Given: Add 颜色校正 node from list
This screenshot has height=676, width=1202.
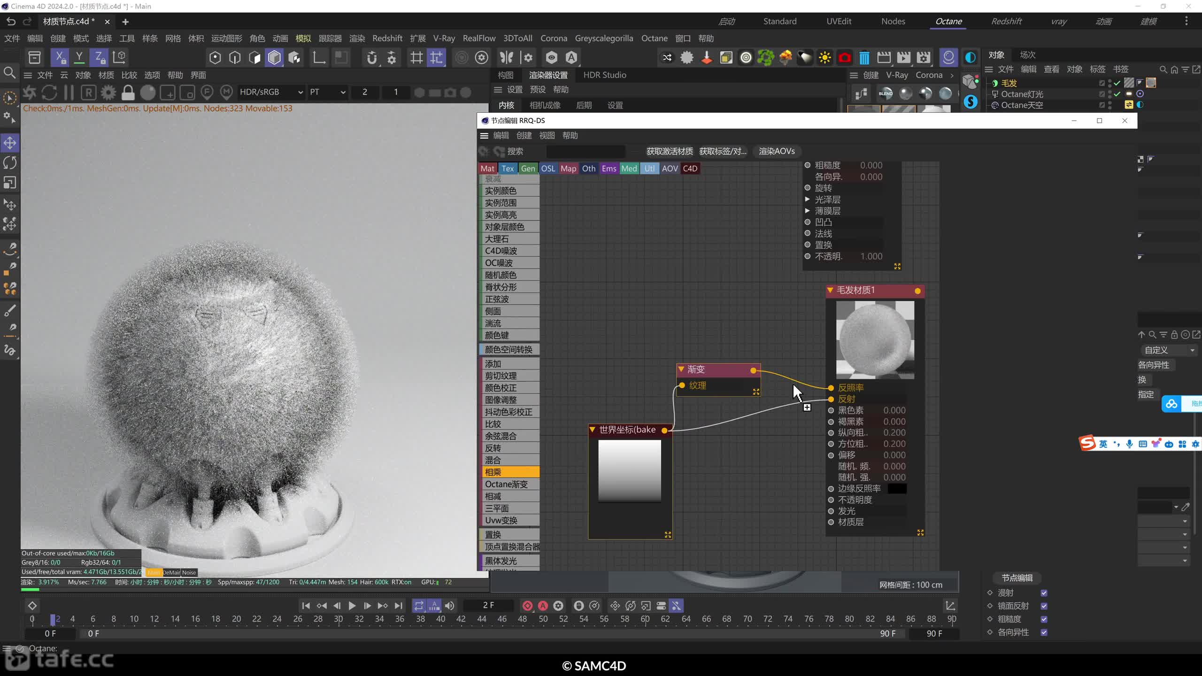Looking at the screenshot, I should coord(510,388).
